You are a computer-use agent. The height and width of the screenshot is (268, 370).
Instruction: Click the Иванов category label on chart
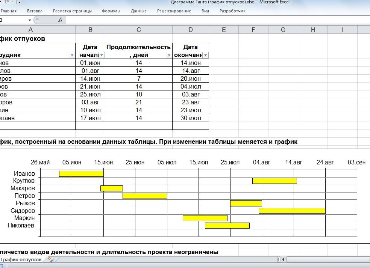[x=24, y=173]
